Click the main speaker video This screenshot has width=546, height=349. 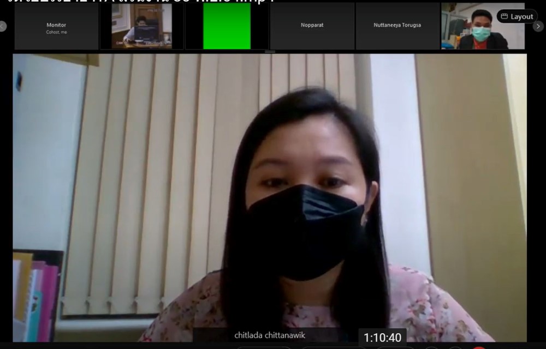(x=270, y=196)
